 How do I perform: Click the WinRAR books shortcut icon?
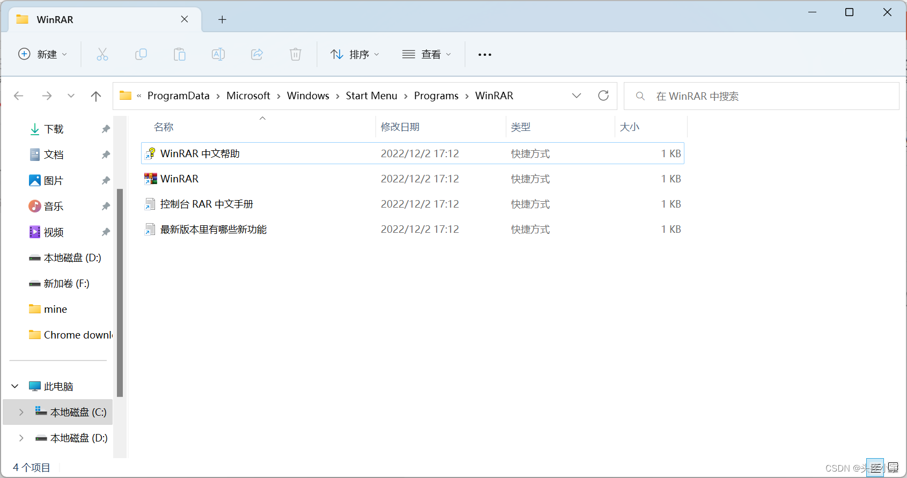[x=150, y=179]
